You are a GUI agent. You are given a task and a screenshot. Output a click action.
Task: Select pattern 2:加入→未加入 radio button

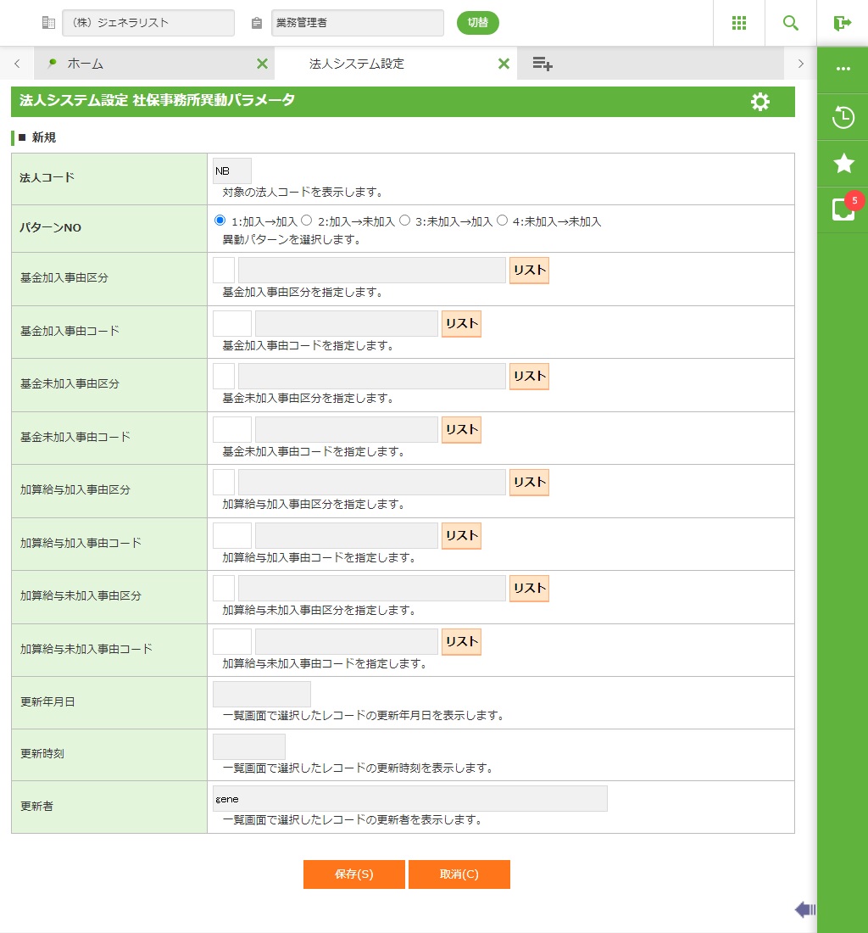coord(307,221)
